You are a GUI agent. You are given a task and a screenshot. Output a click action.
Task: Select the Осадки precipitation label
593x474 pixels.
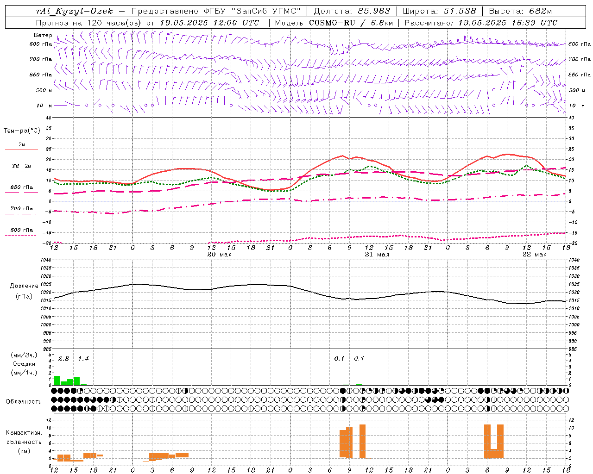point(24,364)
